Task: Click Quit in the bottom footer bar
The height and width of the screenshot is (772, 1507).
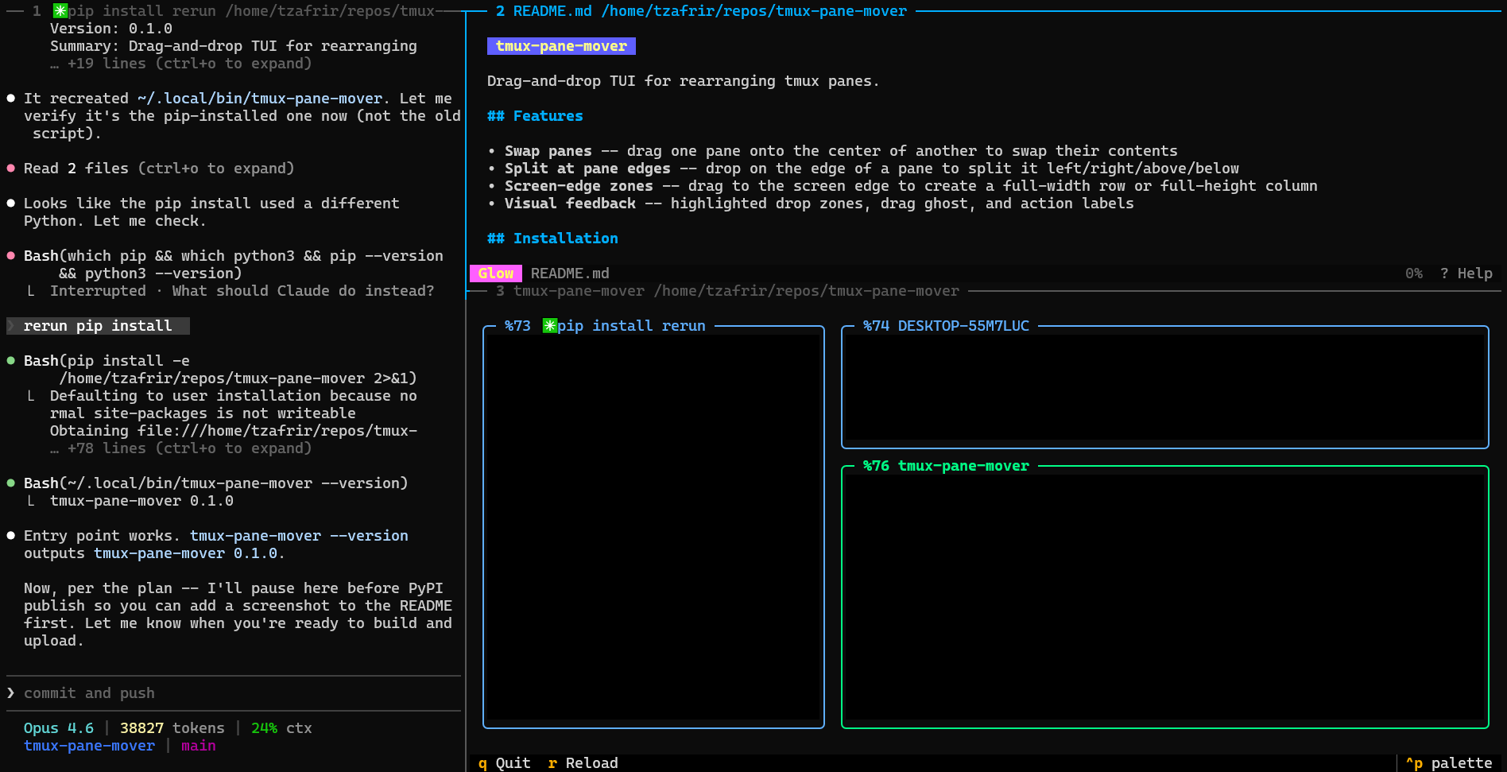Action: [x=504, y=763]
